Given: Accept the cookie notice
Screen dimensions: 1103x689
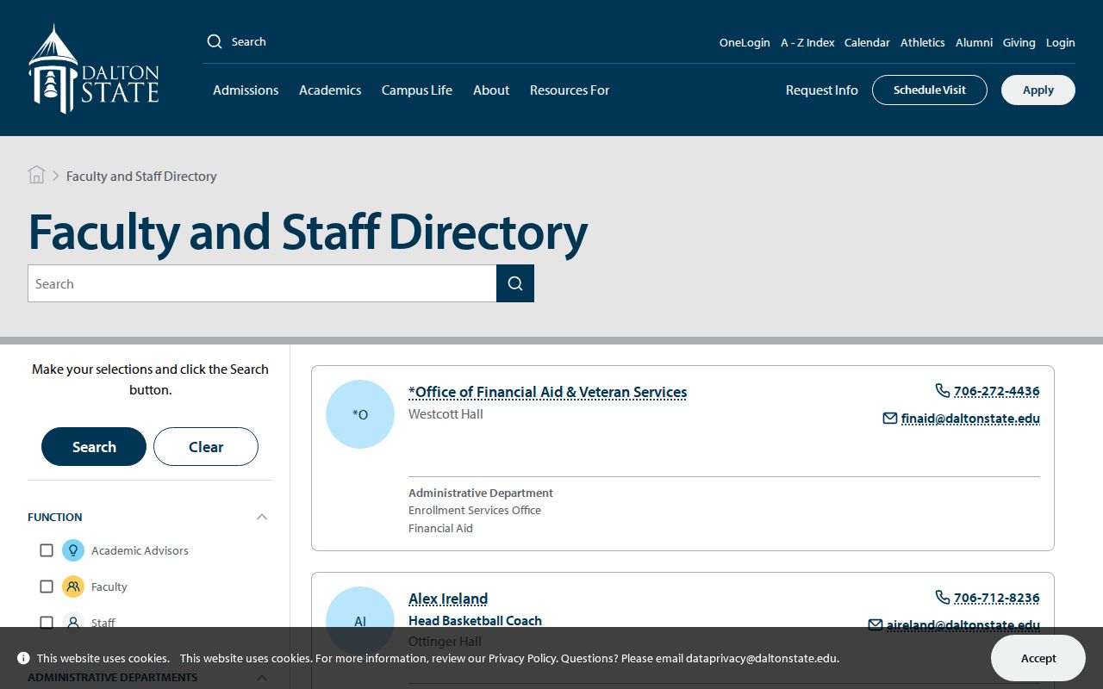Looking at the screenshot, I should (x=1038, y=658).
